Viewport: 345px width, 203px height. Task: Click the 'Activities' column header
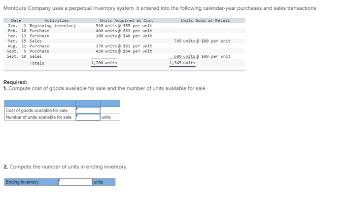(57, 21)
